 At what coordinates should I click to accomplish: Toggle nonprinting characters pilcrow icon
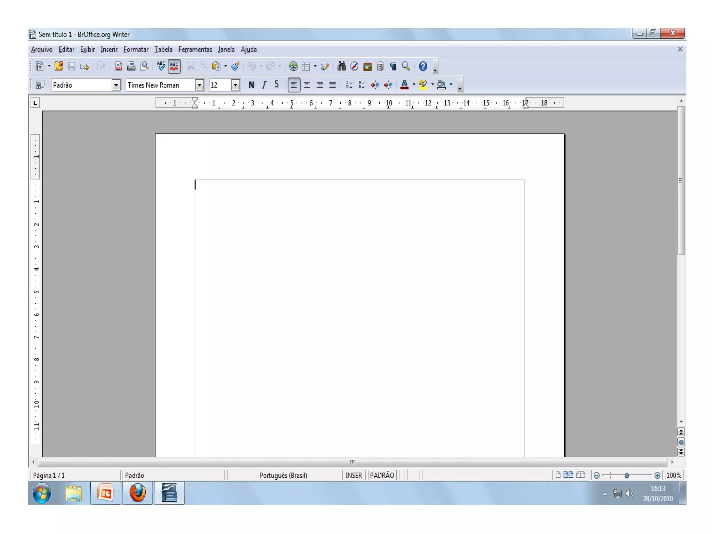tap(393, 66)
